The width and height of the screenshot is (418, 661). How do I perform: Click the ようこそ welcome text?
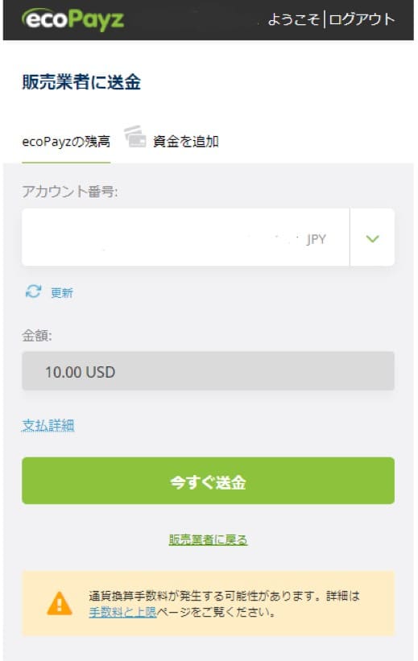[x=294, y=19]
